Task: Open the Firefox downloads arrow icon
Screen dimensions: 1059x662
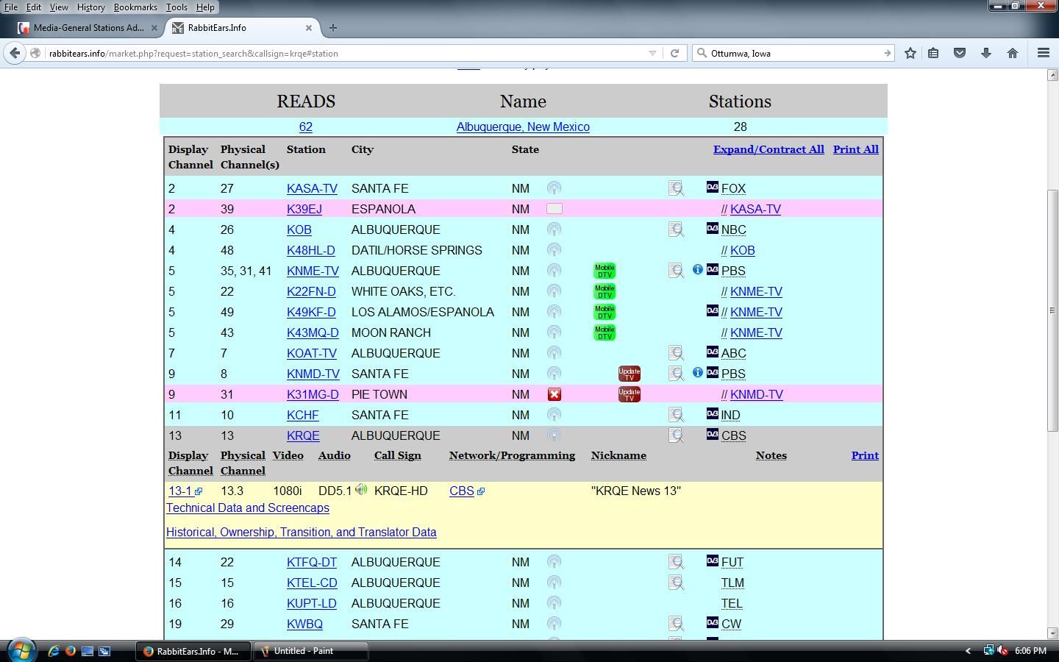Action: [x=986, y=53]
